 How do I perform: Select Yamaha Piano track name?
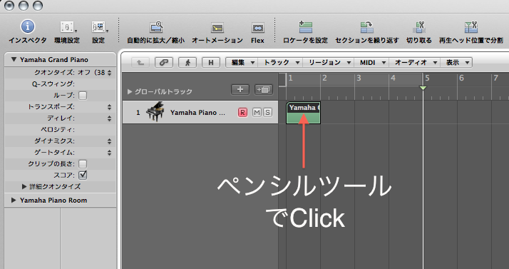coord(197,113)
